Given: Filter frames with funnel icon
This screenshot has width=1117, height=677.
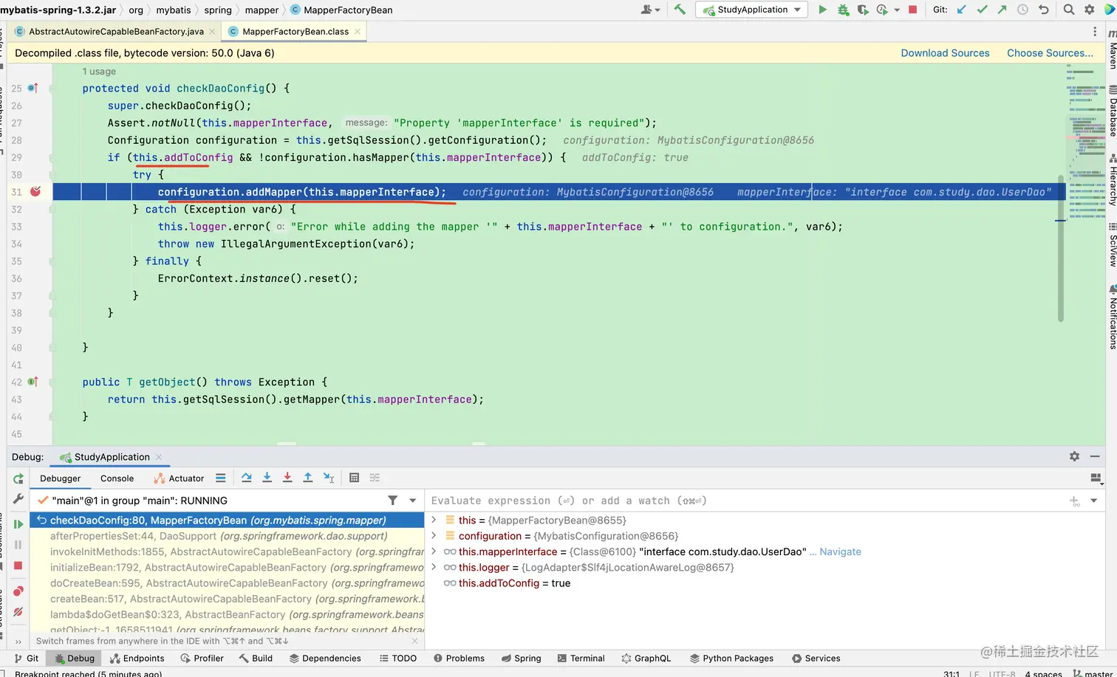Looking at the screenshot, I should click(x=393, y=501).
